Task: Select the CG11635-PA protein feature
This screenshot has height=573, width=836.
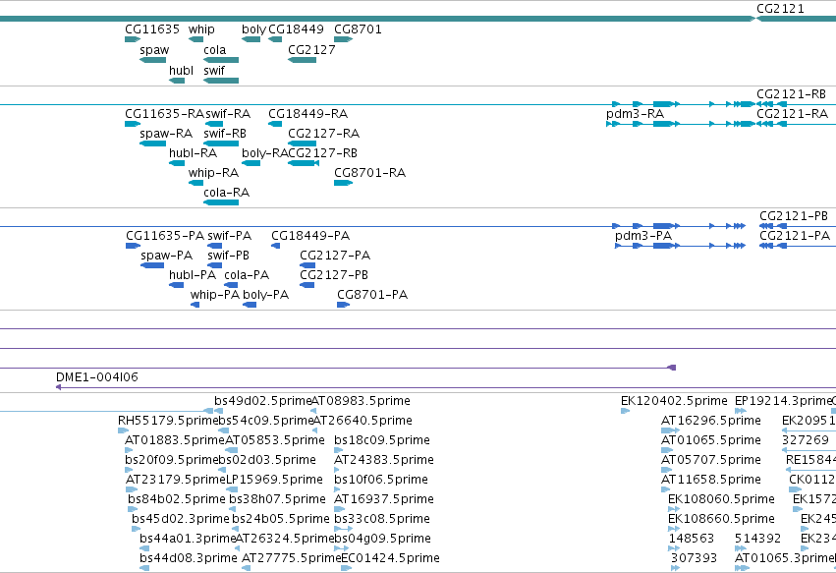Action: (134, 246)
